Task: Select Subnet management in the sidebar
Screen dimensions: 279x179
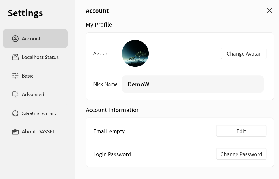Action: 39,113
